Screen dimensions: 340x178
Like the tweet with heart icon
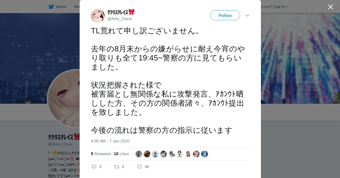tap(139, 167)
